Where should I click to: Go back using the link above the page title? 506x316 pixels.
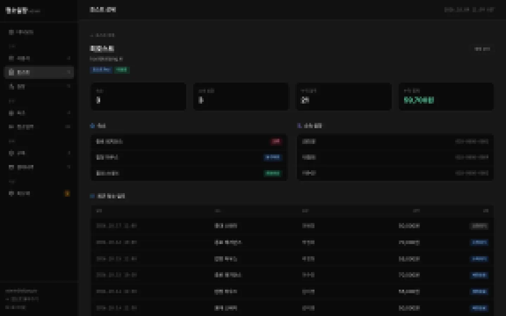(102, 35)
